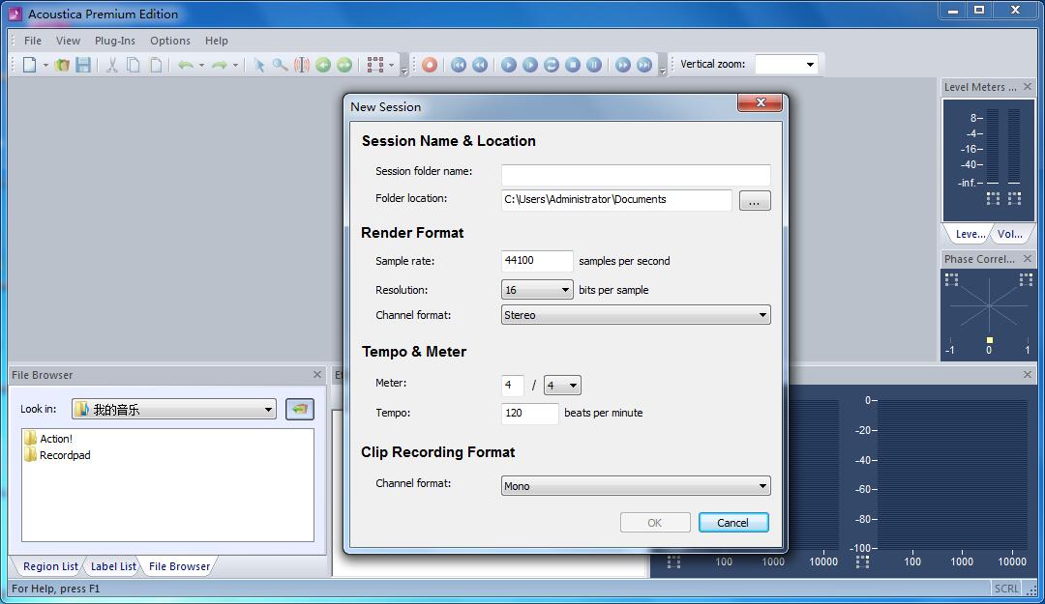The height and width of the screenshot is (604, 1045).
Task: Click the second blue play button
Action: [530, 65]
